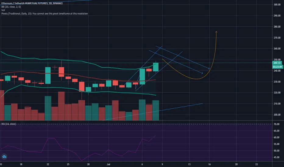Click the 300.00 price axis label

tap(277, 5)
